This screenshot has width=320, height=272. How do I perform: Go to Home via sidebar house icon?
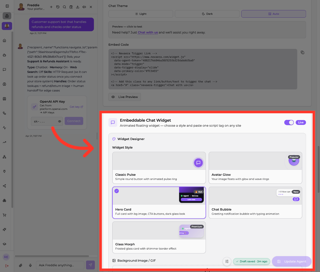click(5, 41)
